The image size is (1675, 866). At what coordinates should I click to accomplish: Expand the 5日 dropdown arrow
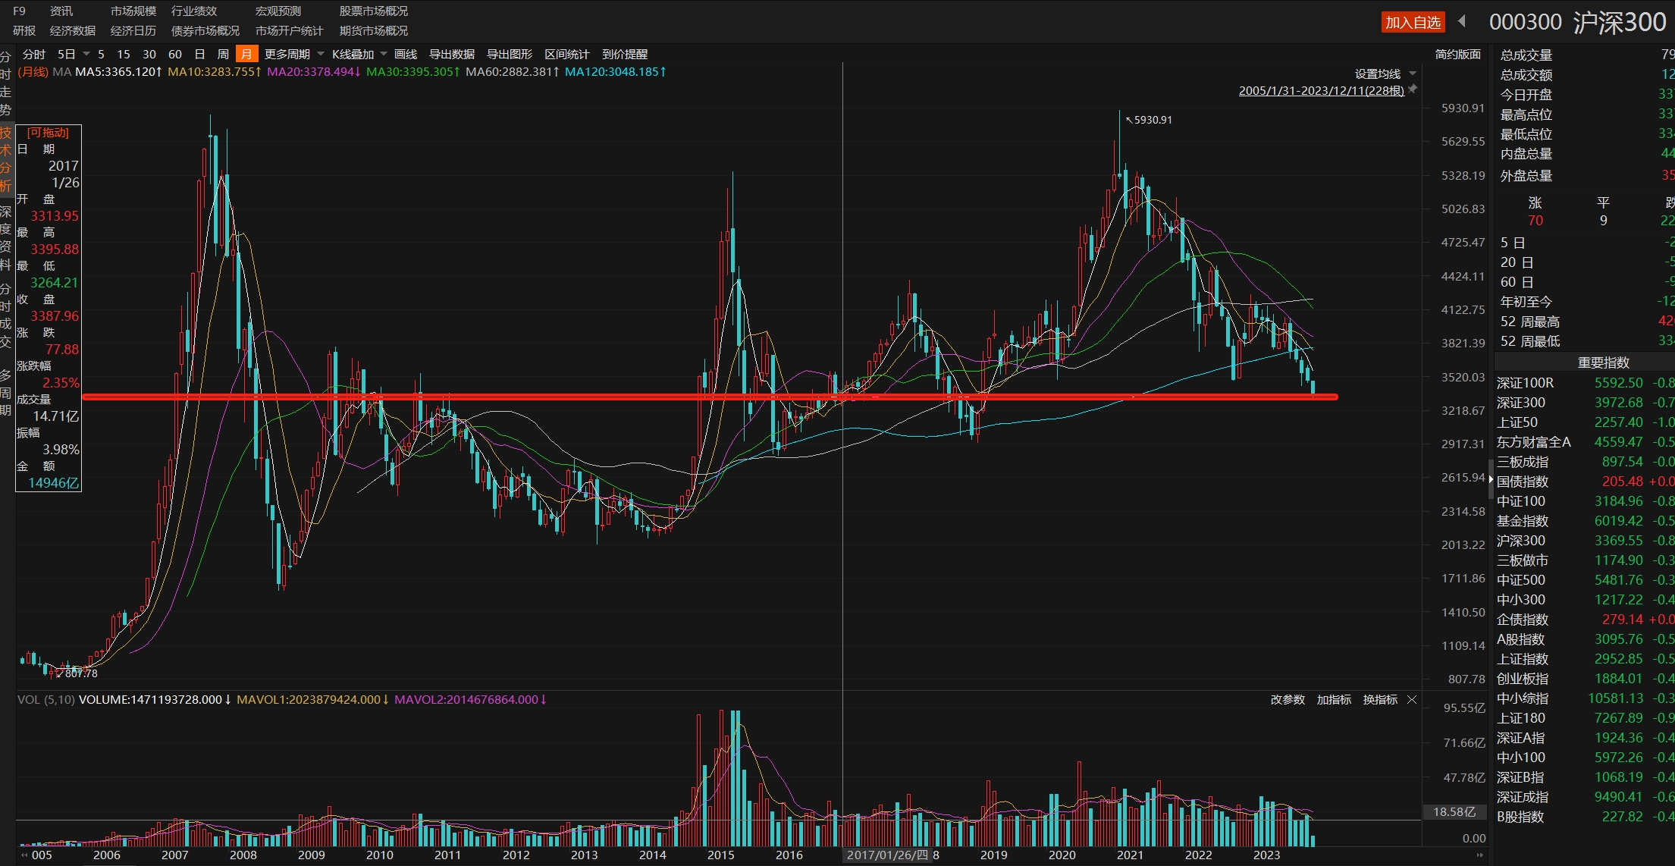point(86,54)
